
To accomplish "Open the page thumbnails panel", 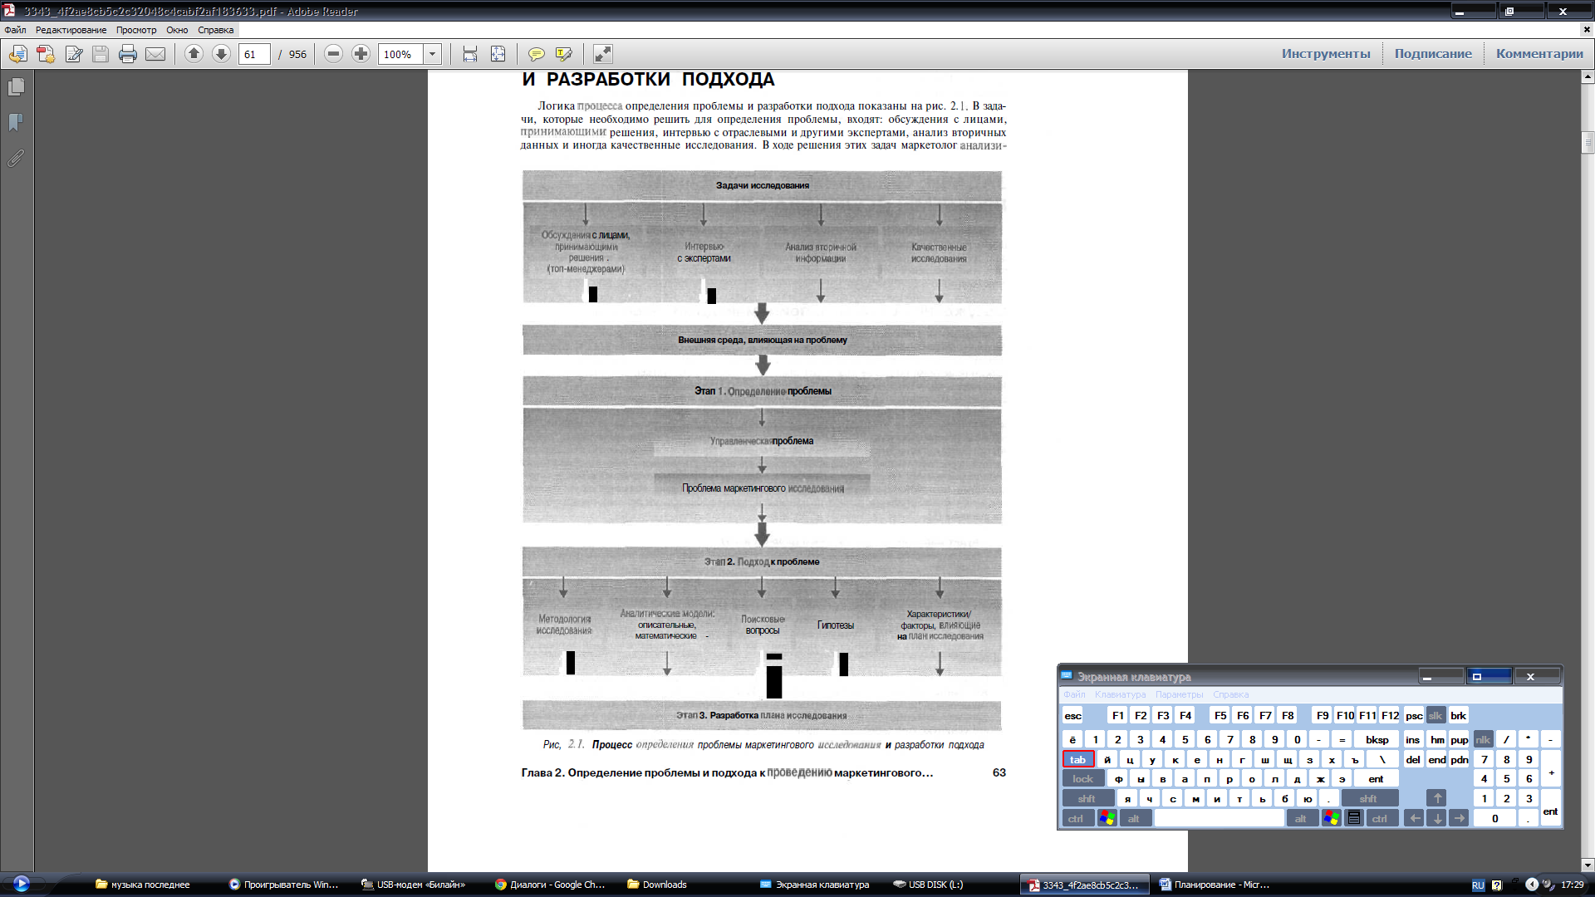I will [16, 87].
